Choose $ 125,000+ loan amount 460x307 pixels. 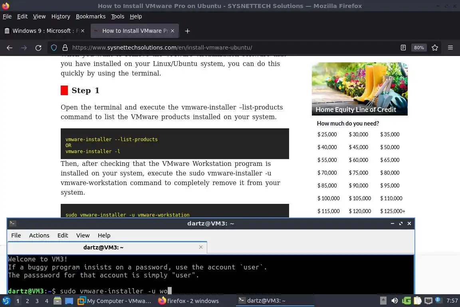point(393,211)
